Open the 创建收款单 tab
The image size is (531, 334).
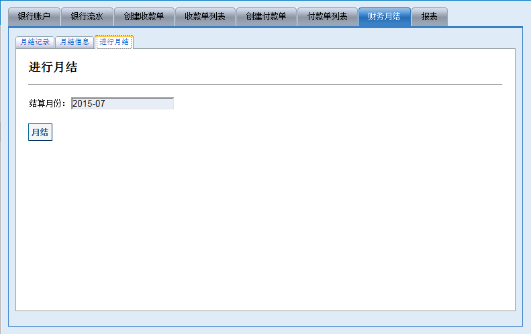144,17
